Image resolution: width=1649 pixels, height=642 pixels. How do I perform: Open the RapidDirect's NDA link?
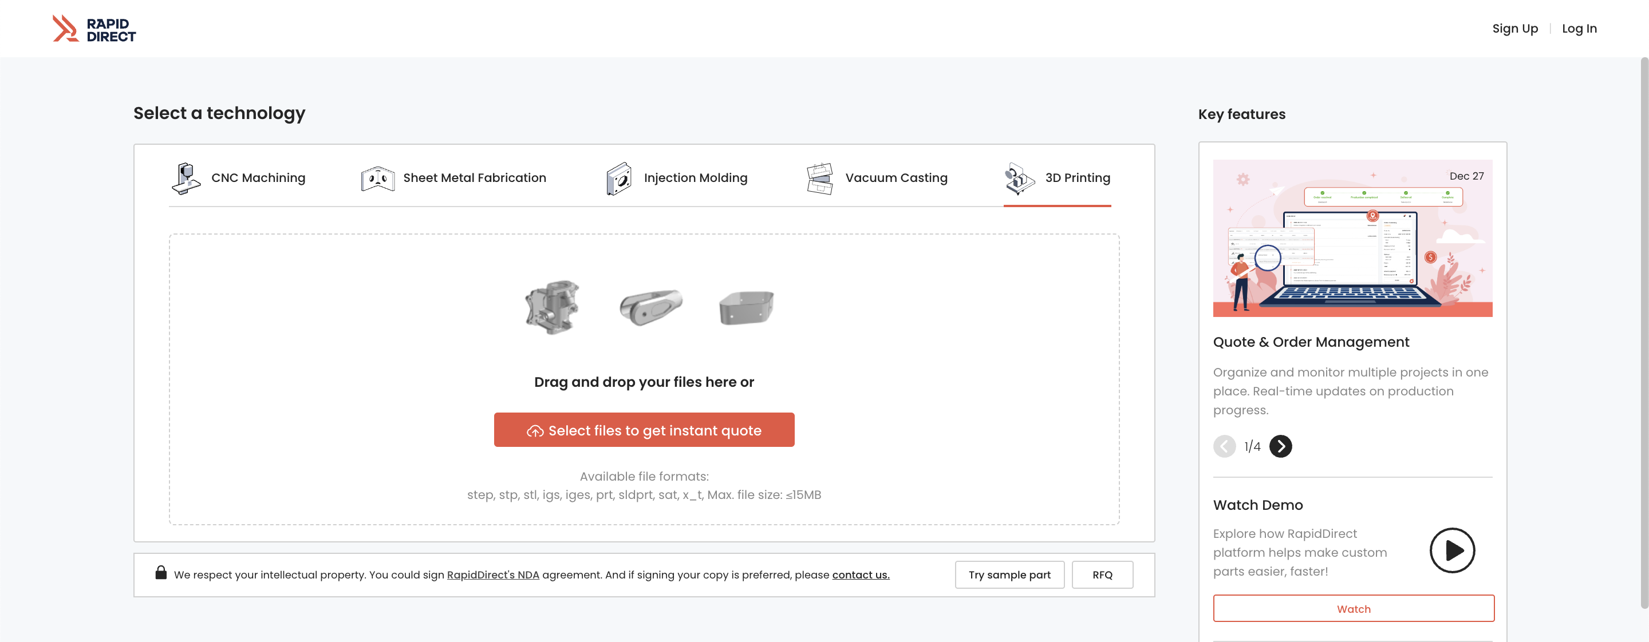click(x=492, y=575)
